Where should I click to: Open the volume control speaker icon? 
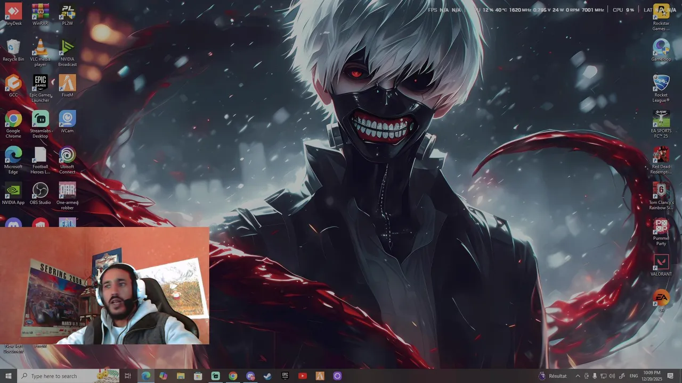coord(612,376)
